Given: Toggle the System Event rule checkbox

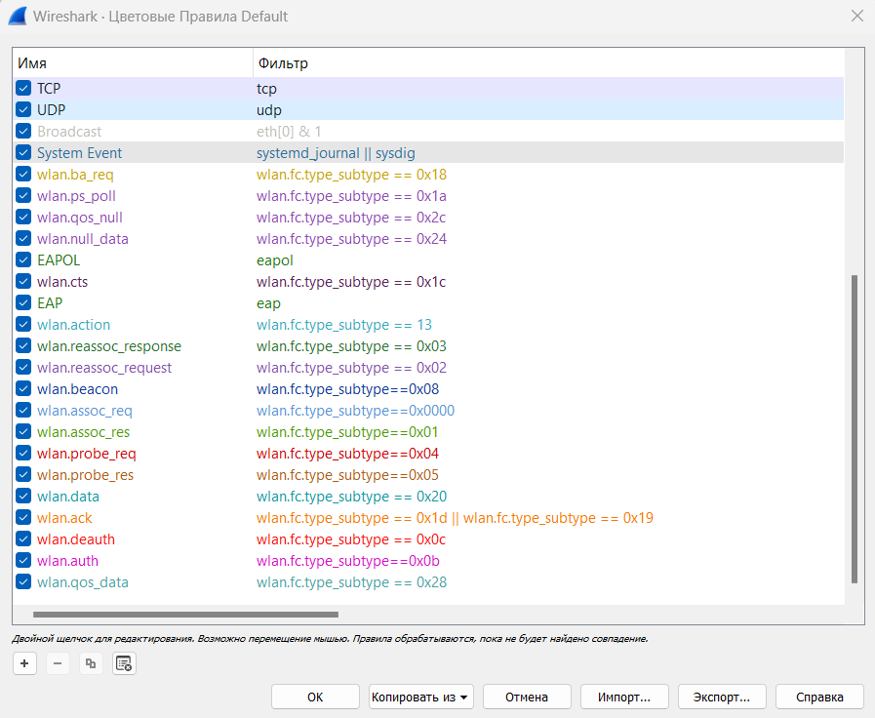Looking at the screenshot, I should pyautogui.click(x=23, y=152).
